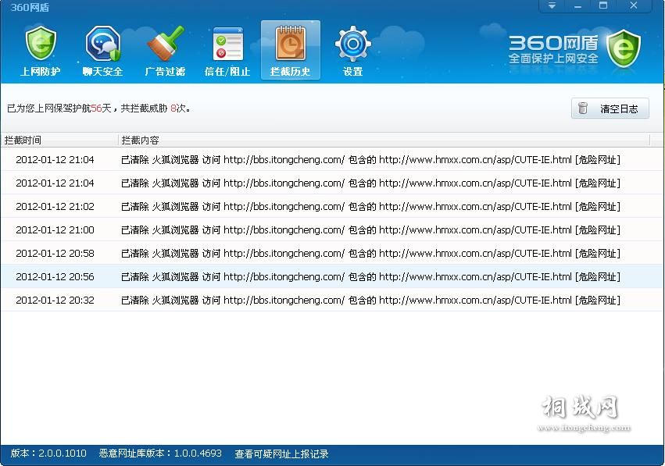This screenshot has width=665, height=466.
Task: Open 设置 gear icon
Action: 353,51
